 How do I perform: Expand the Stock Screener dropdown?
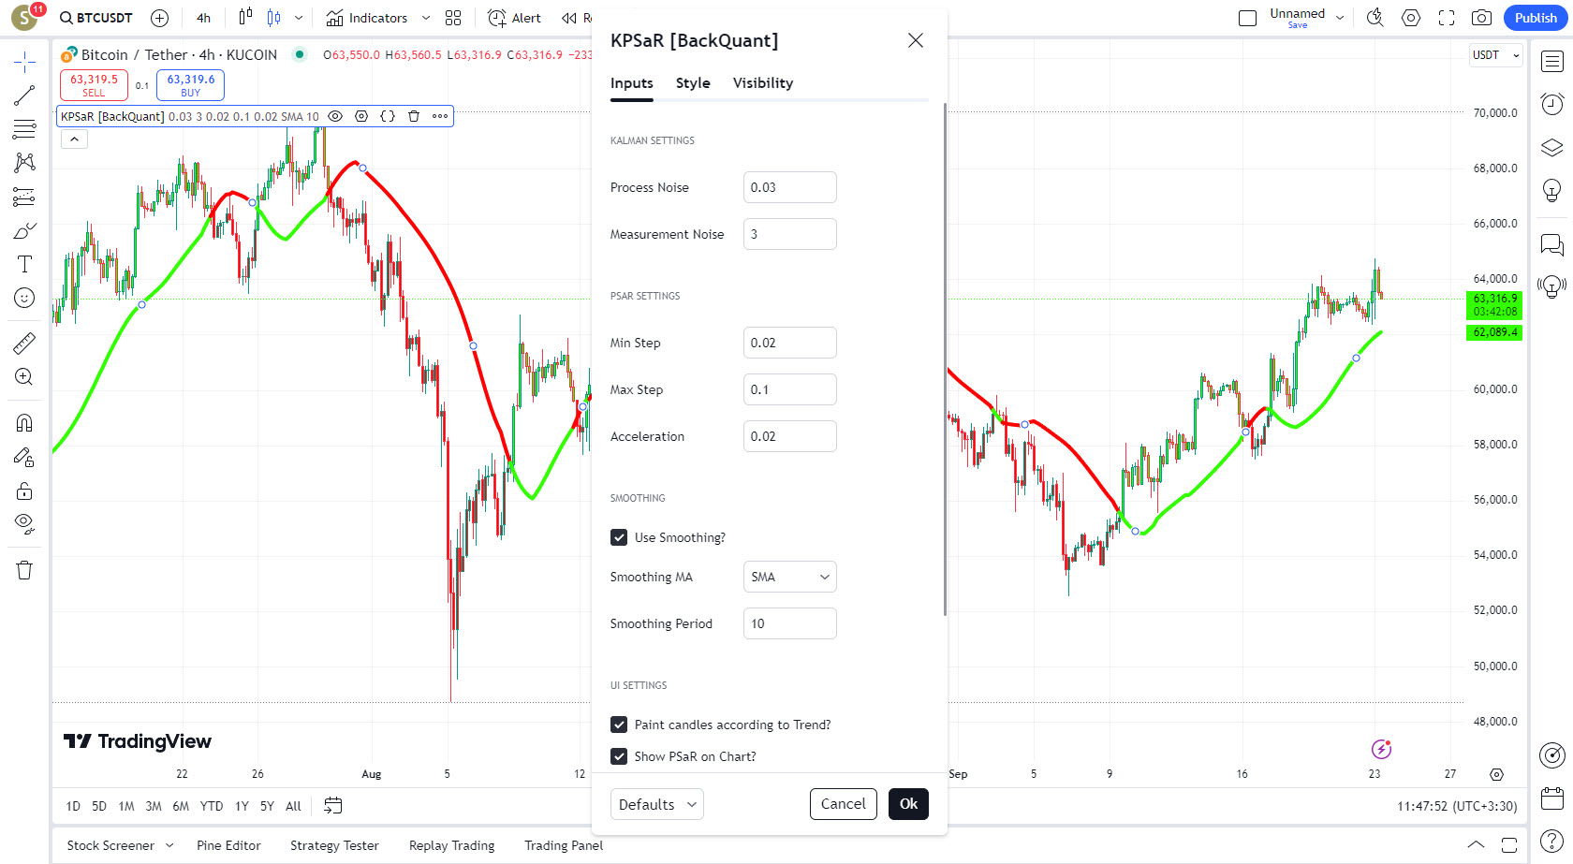(169, 845)
